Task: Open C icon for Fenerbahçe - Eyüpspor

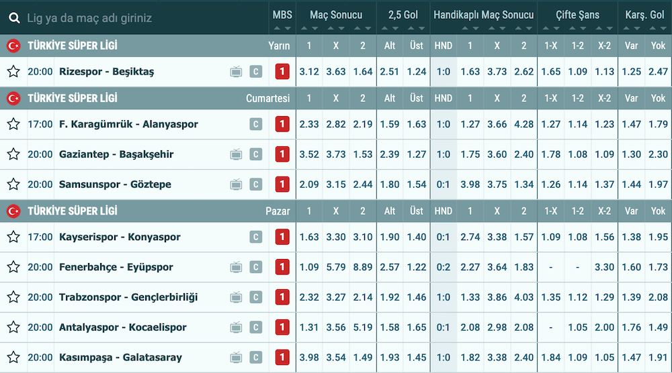Action: 256,267
